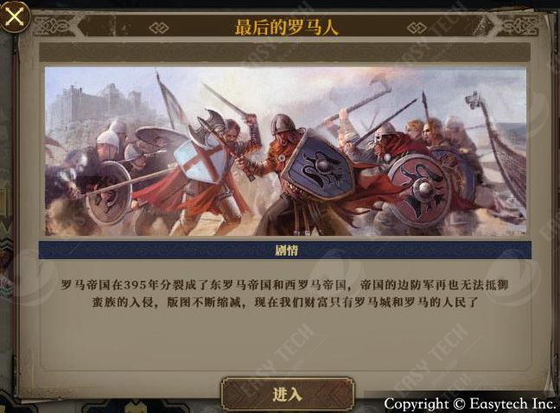Click the second story line starting with 蛮族的入侵
Screen dimensions: 560x413
coord(284,302)
